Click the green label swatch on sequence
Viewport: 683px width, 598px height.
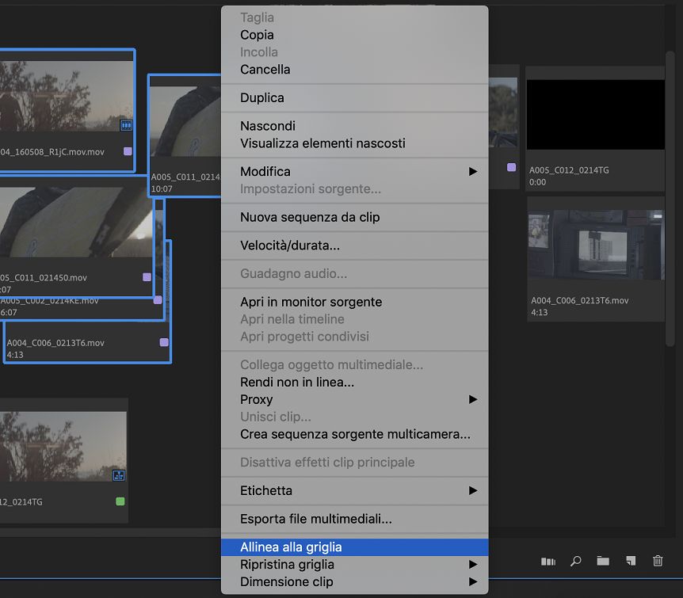tap(120, 501)
